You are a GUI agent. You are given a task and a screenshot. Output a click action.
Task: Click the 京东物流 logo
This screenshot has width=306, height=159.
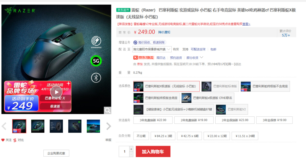(144, 57)
